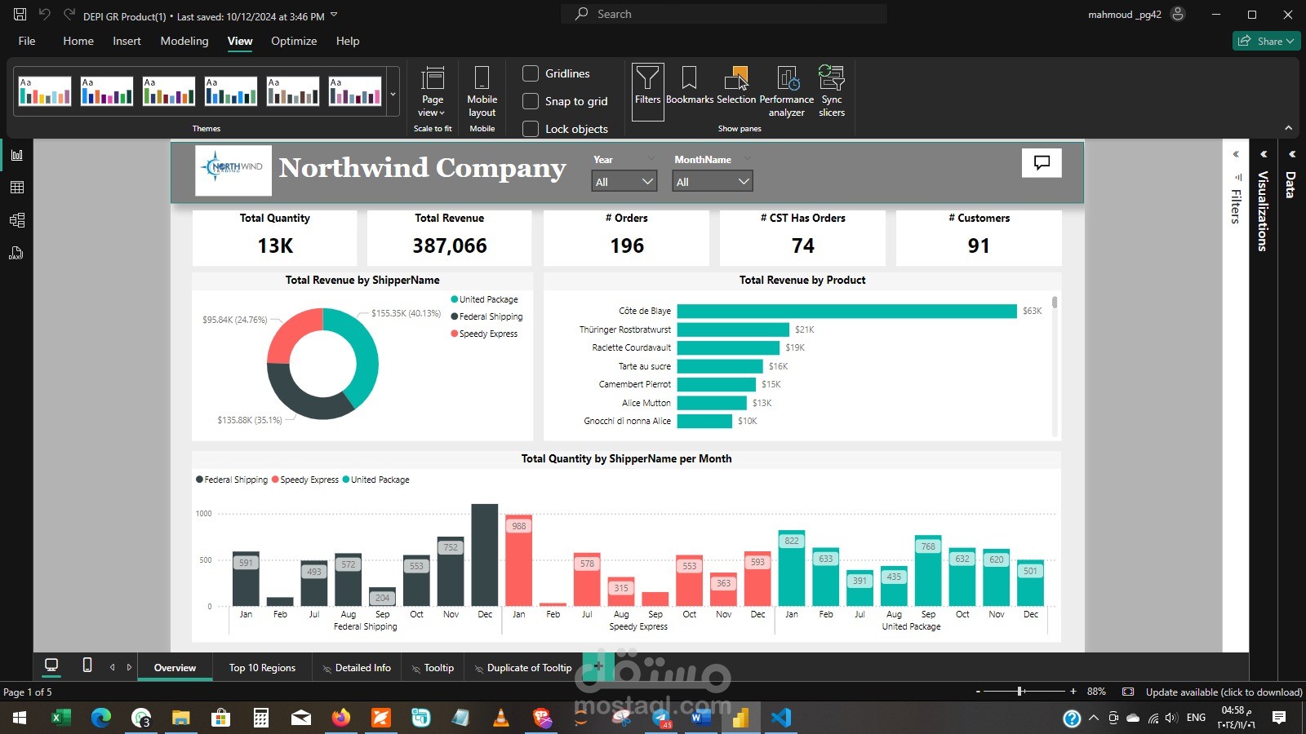Switch to Duplicate of Tooltip page tab
The image size is (1306, 734).
(x=523, y=667)
